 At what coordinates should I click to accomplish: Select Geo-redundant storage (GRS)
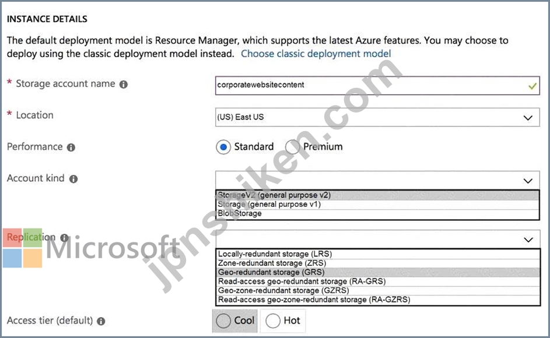(378, 272)
